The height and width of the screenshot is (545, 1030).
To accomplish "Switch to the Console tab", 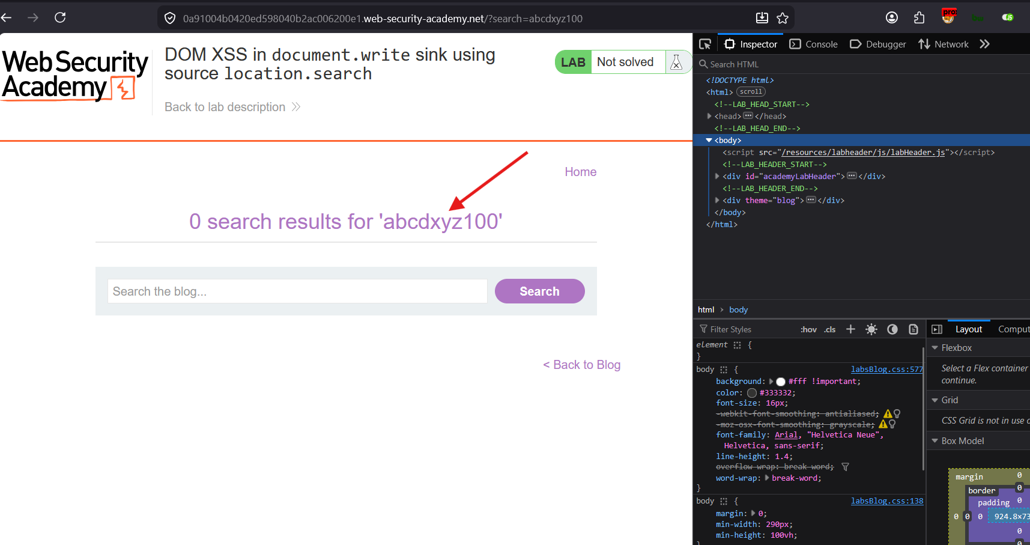I will coord(814,44).
